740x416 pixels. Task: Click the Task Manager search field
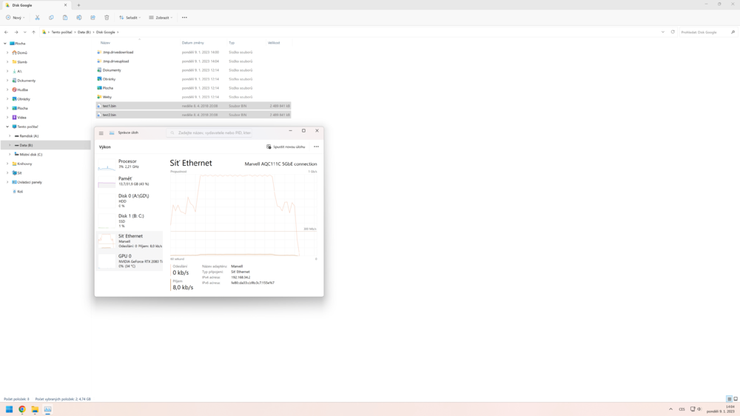click(211, 133)
